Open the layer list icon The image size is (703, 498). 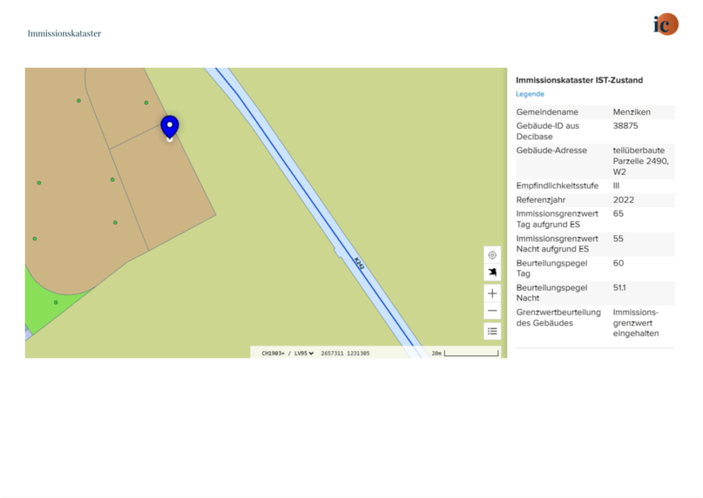(x=492, y=331)
